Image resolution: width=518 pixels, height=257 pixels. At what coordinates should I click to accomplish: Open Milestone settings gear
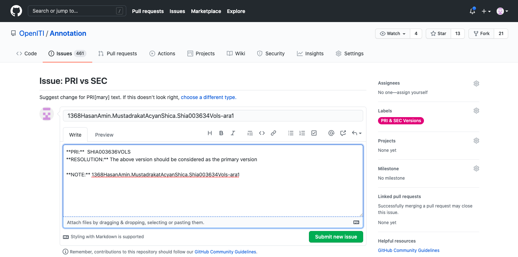pos(476,168)
